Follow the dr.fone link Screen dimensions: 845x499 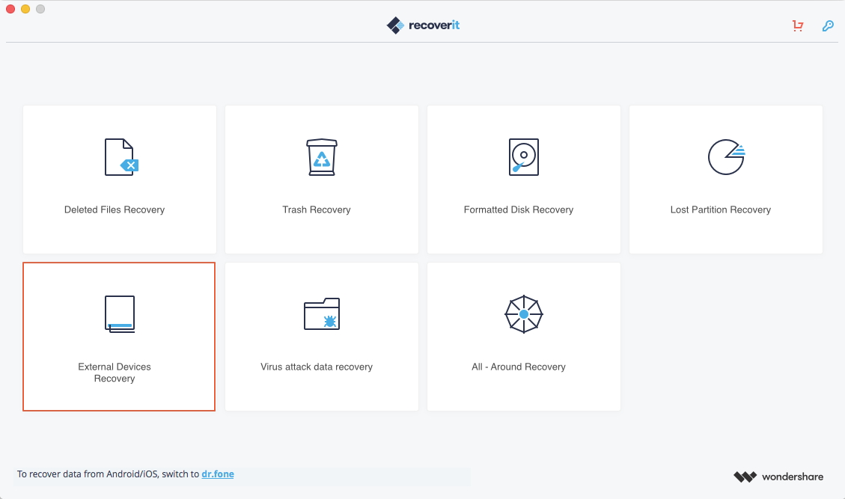218,474
